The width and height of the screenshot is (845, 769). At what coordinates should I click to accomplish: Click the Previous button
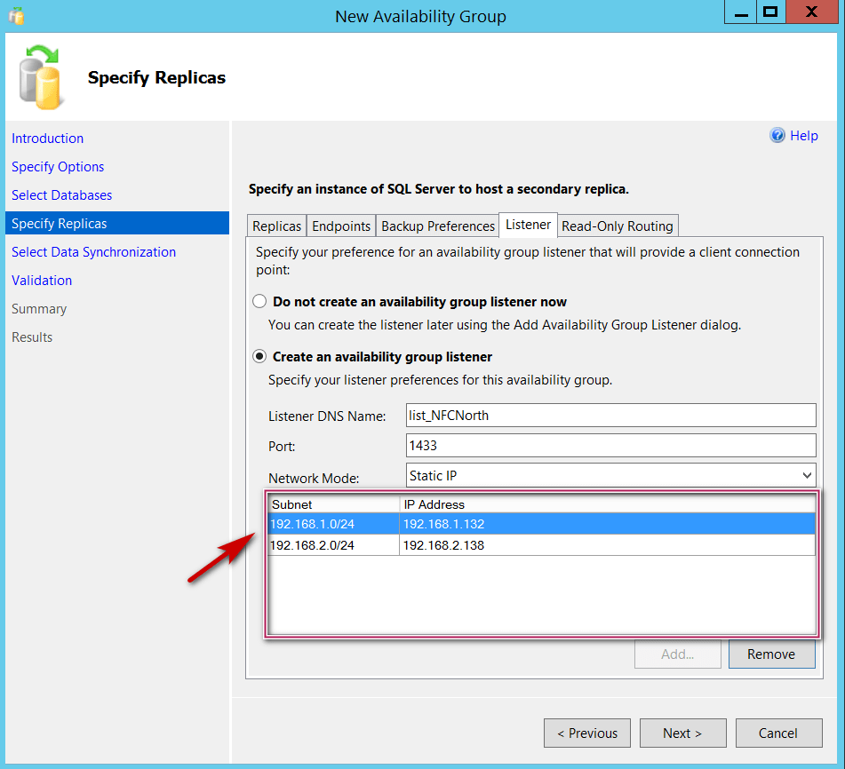(586, 733)
